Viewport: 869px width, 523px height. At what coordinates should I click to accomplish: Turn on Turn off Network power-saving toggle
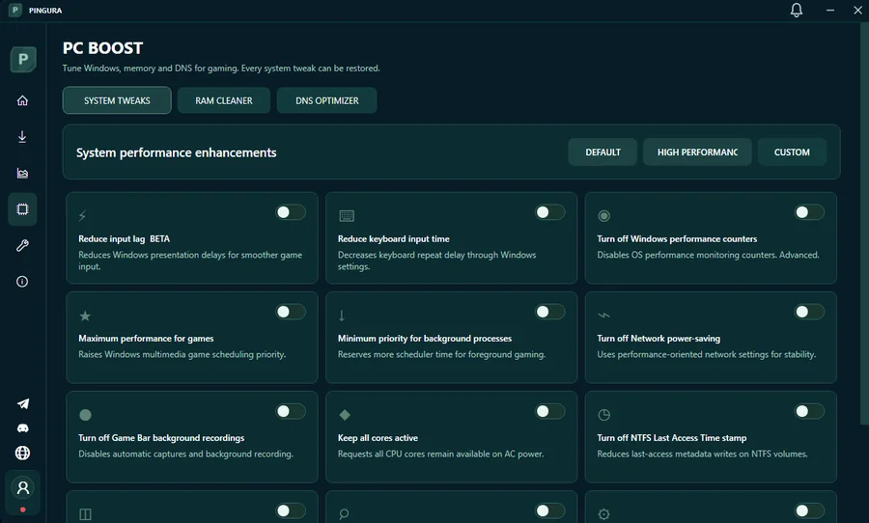(809, 312)
